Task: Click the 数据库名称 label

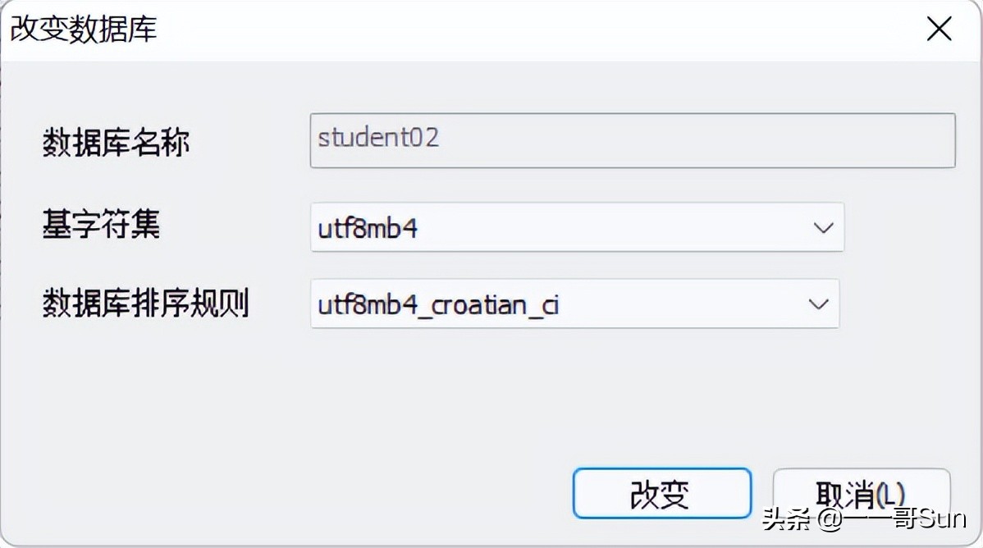Action: pyautogui.click(x=116, y=143)
